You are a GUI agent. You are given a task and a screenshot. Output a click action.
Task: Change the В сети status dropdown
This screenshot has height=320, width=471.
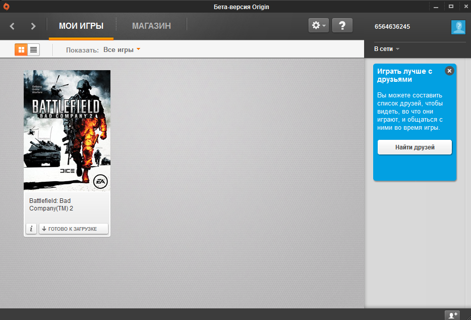pos(387,49)
